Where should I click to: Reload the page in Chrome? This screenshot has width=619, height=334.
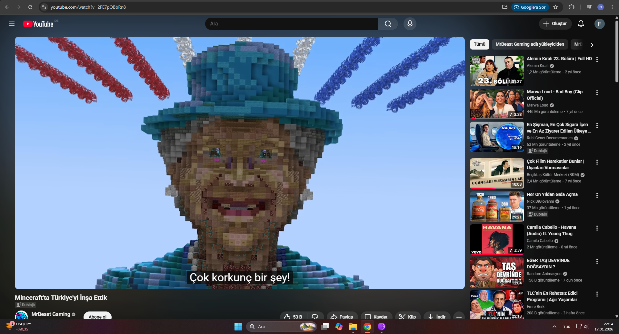pos(30,7)
